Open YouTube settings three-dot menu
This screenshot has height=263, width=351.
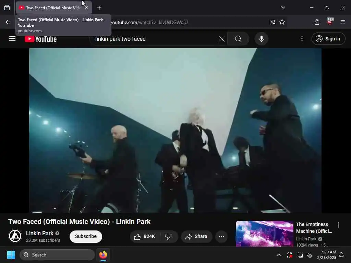302,39
